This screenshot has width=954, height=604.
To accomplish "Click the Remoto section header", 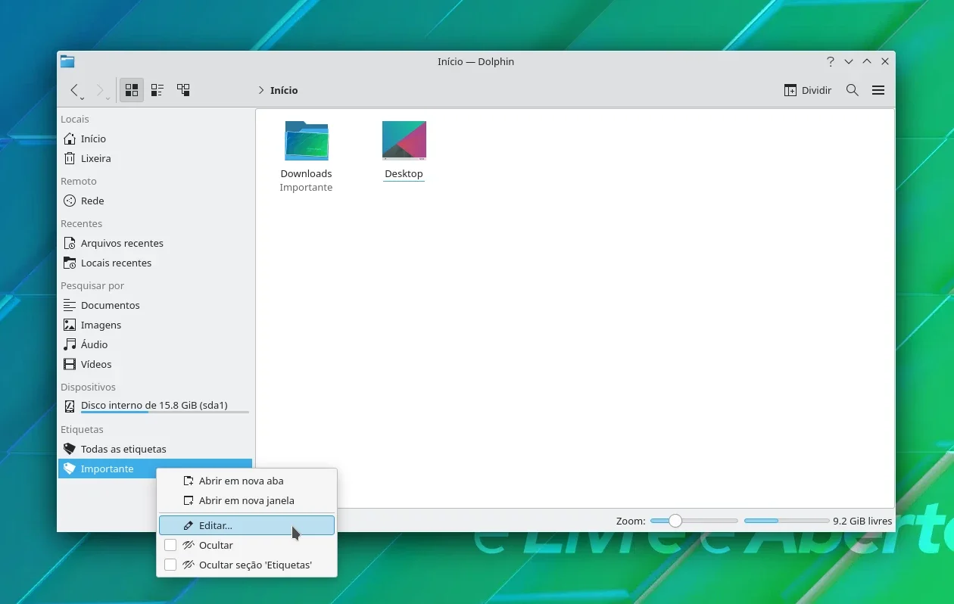I will click(x=79, y=181).
